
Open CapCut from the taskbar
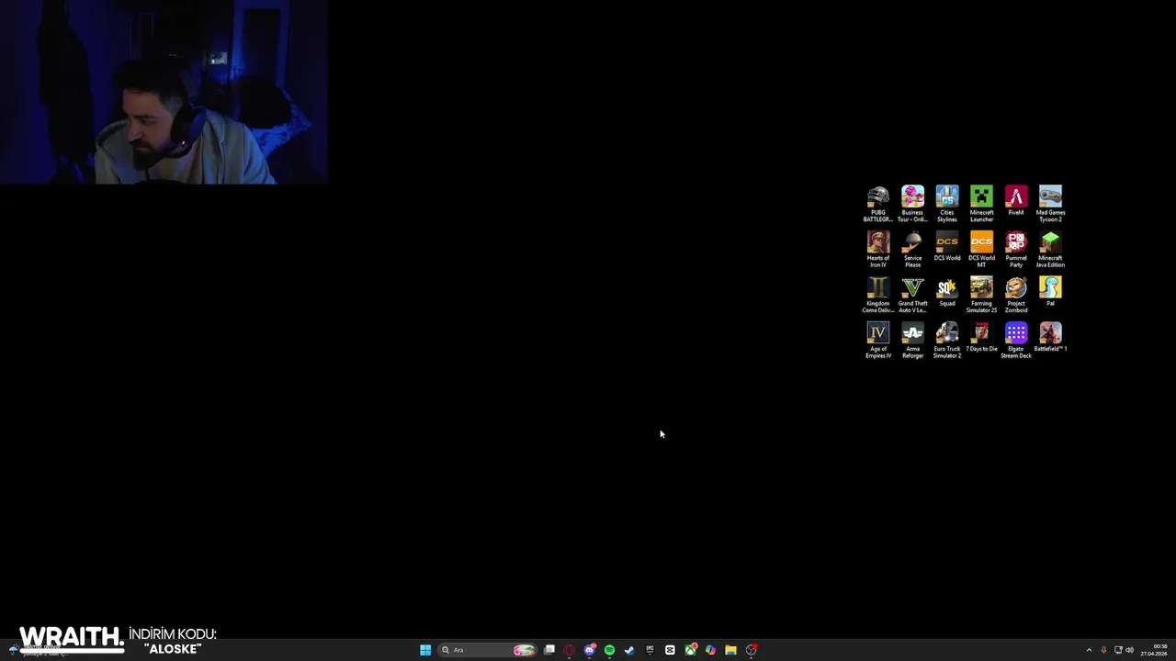point(670,650)
